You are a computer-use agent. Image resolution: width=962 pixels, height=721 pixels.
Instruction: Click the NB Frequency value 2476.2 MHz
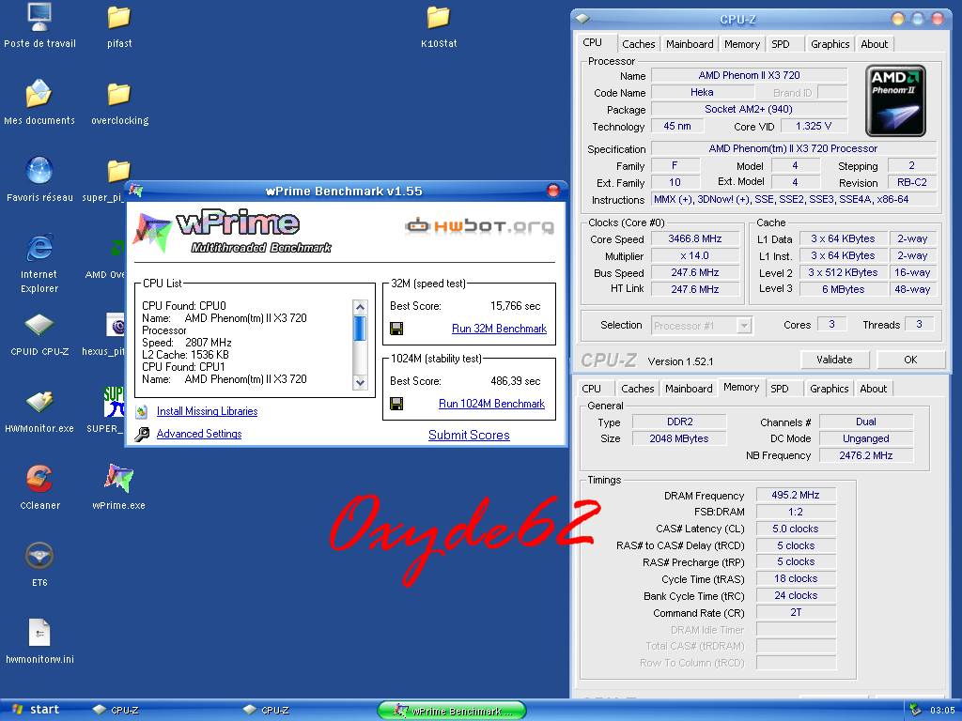pos(865,455)
